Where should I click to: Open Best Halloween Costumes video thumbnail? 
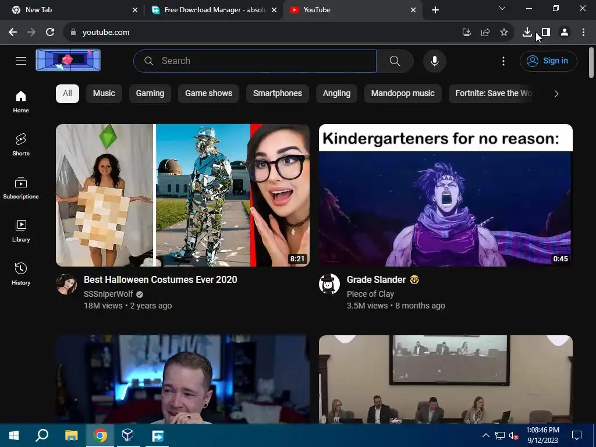pos(183,195)
